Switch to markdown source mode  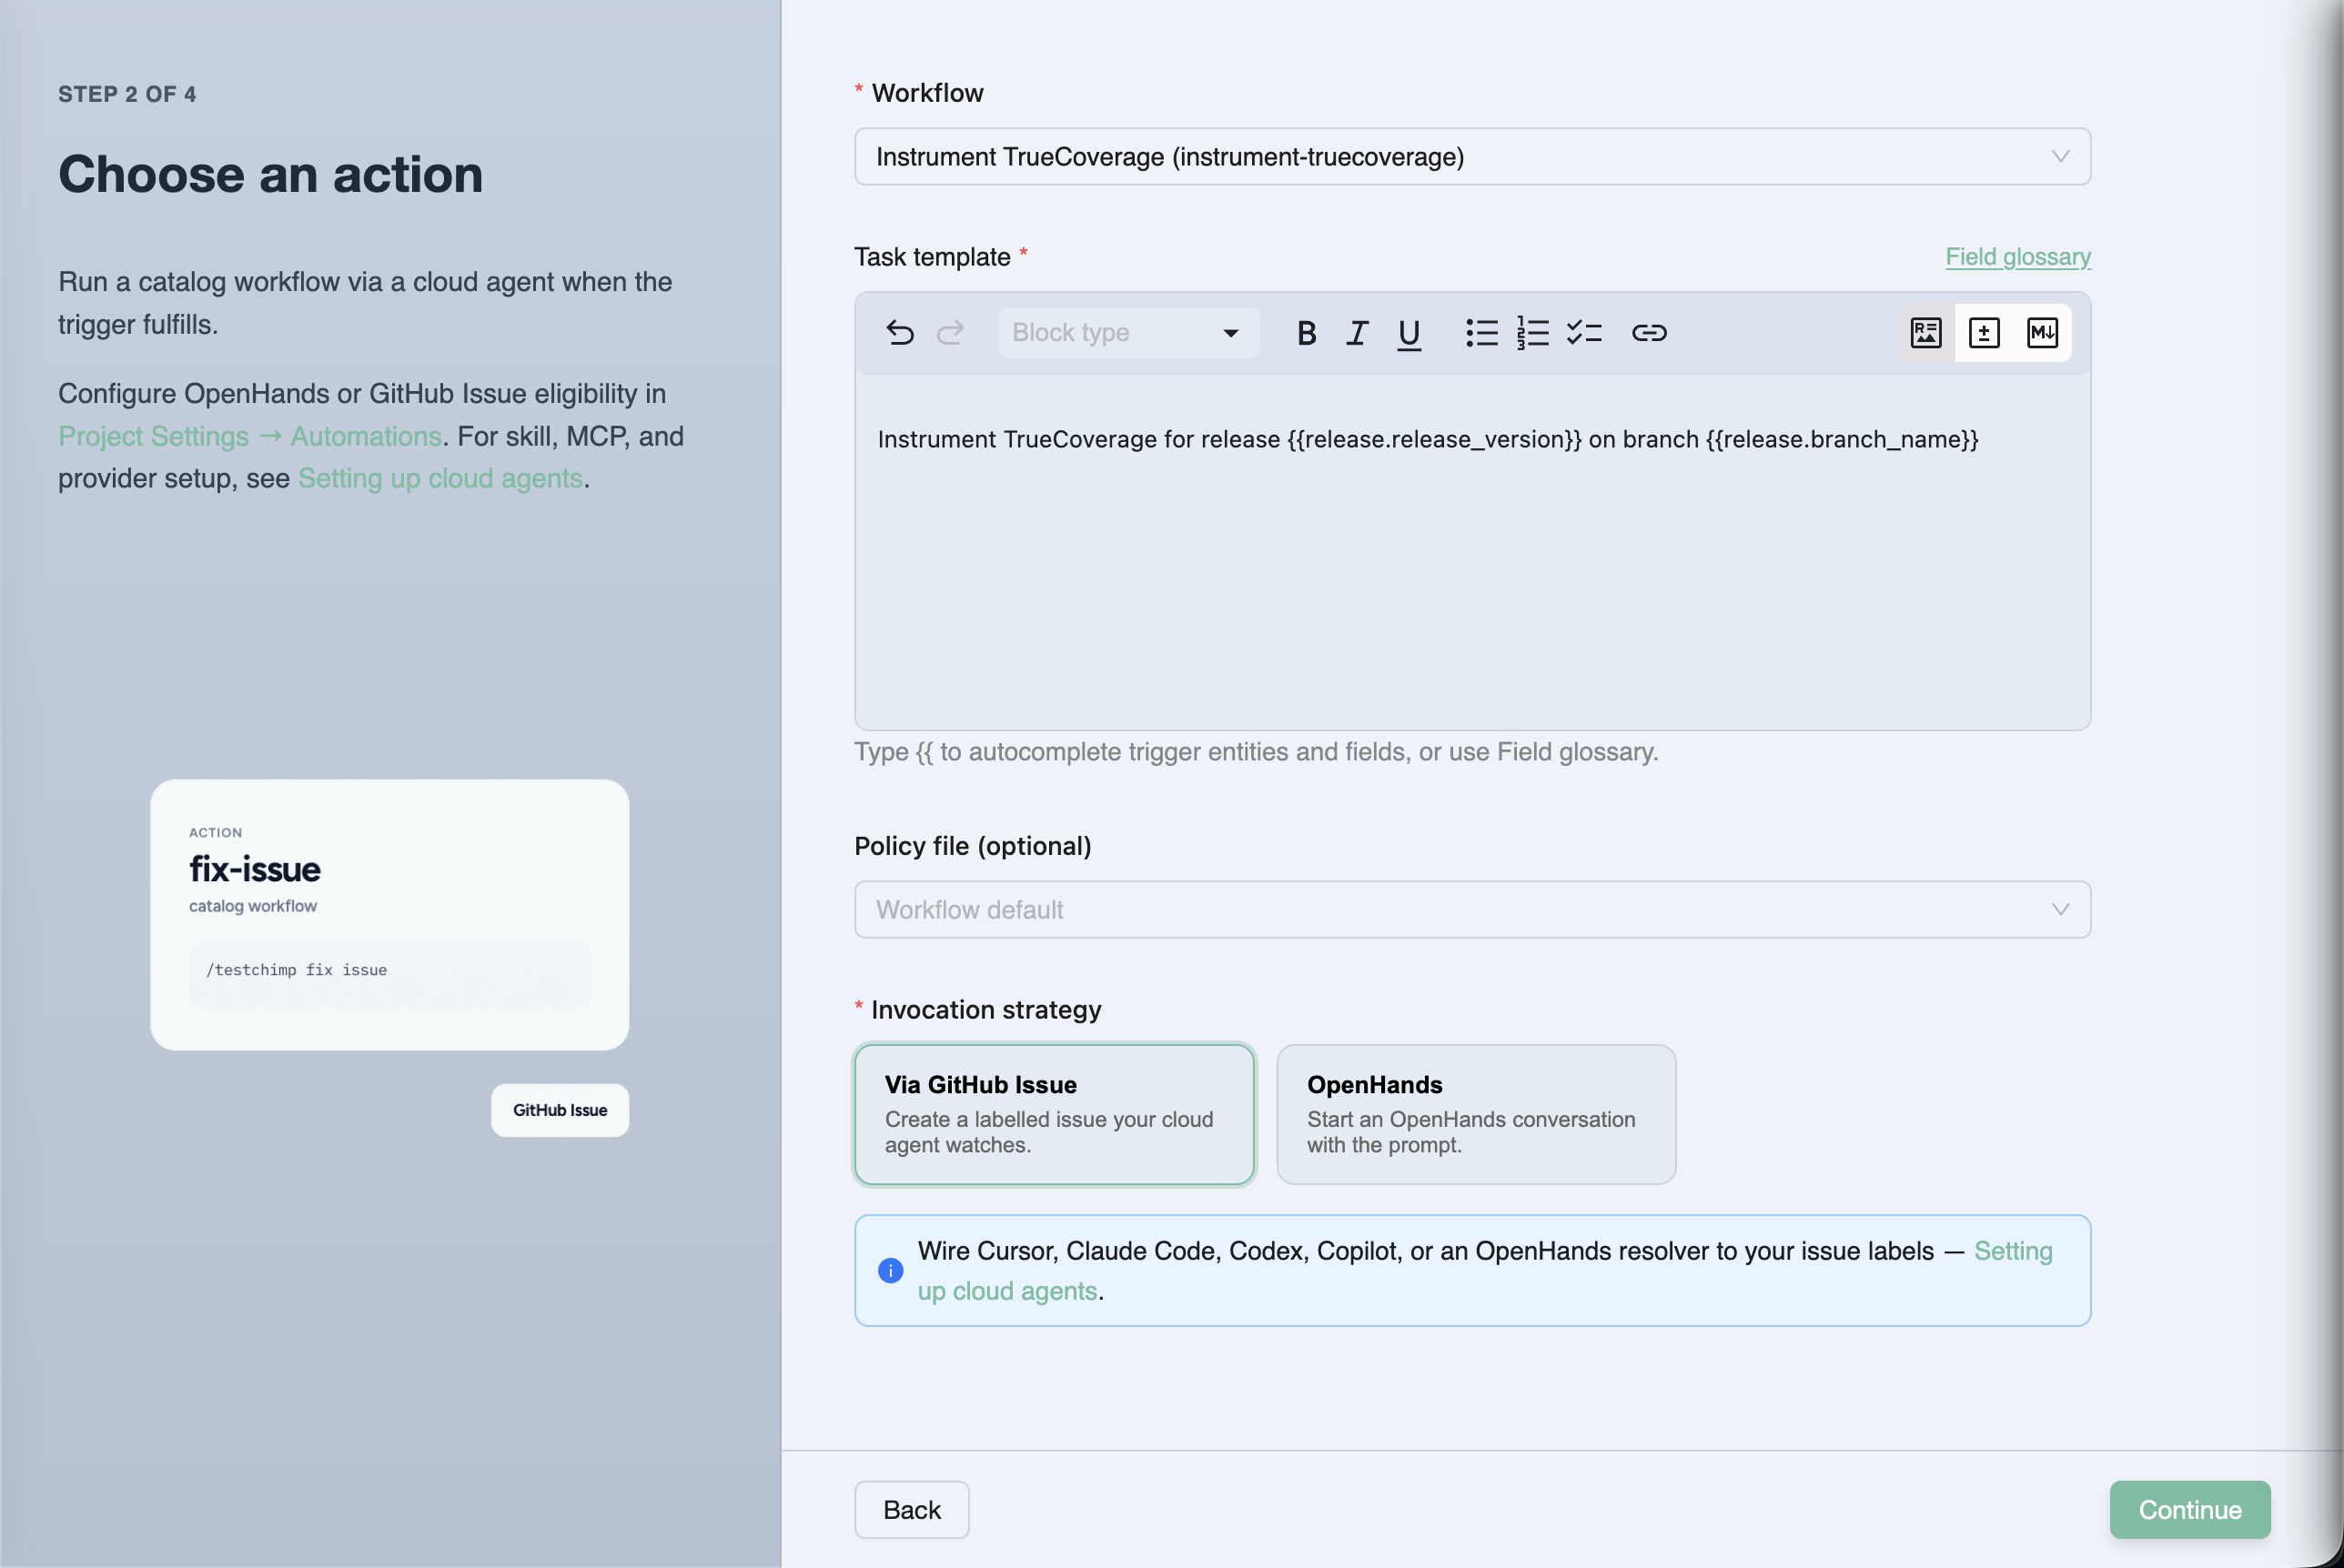point(2042,333)
